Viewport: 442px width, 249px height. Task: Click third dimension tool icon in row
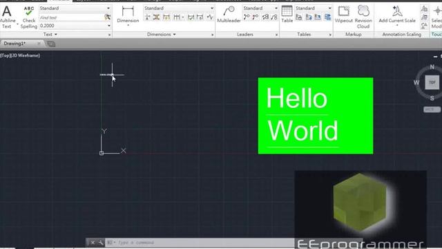coord(166,17)
